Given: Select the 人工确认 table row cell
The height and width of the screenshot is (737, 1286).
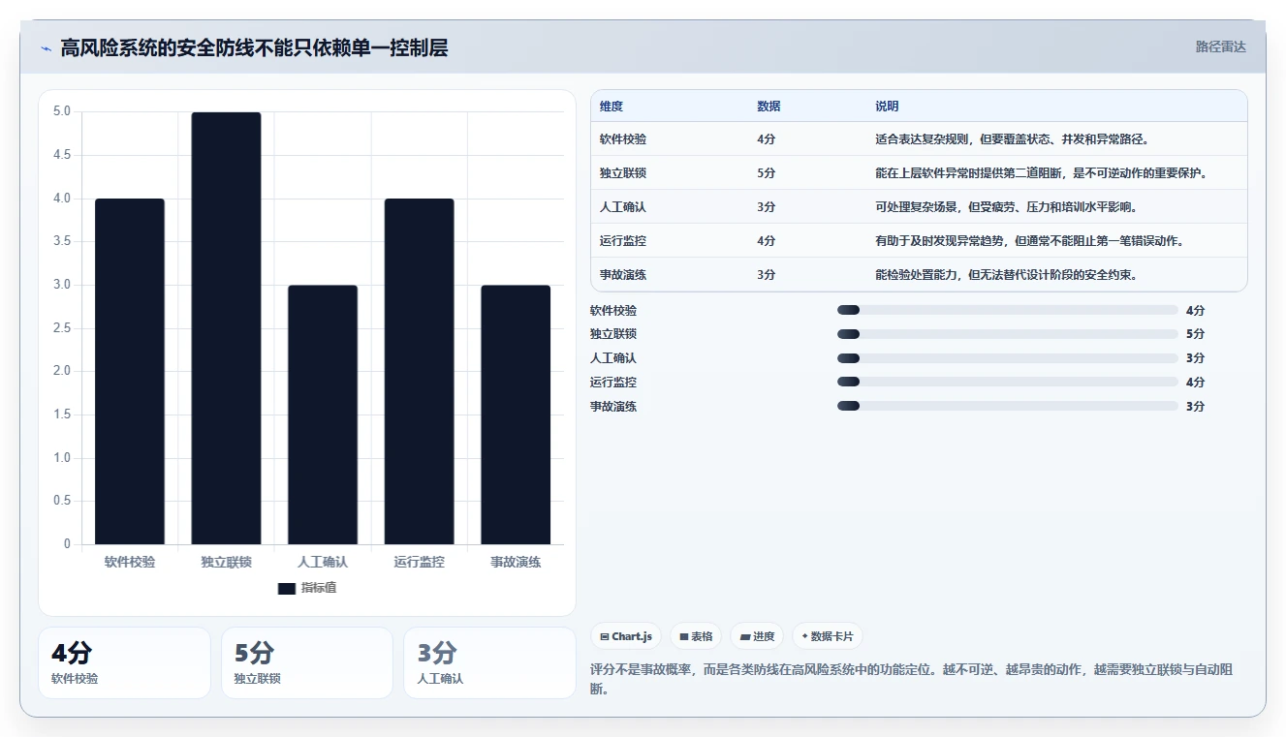Looking at the screenshot, I should click(x=623, y=207).
